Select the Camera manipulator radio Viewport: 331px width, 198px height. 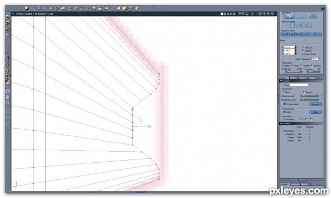(302, 65)
